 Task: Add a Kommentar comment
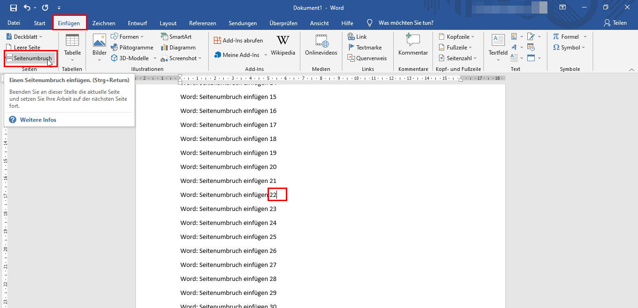pos(413,45)
